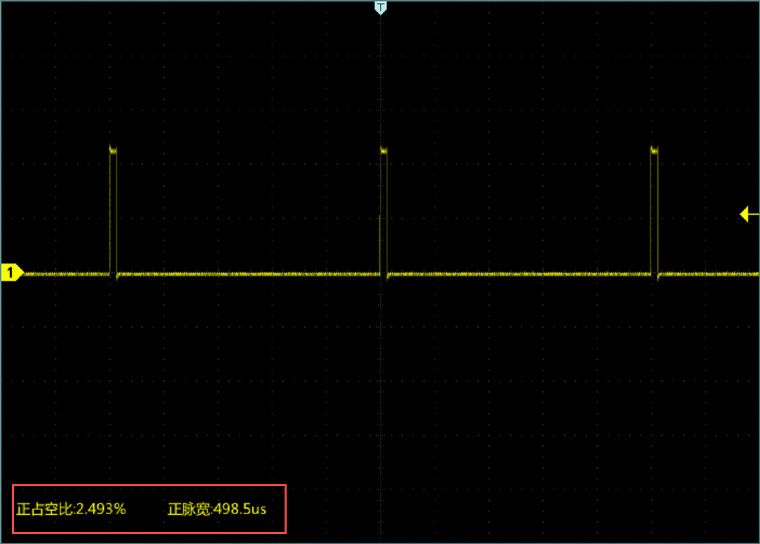This screenshot has width=760, height=544.
Task: Select the channel 1 ground level marker
Action: point(12,273)
